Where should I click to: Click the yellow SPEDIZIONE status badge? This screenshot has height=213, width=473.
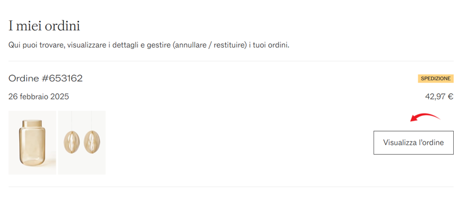[x=436, y=79]
